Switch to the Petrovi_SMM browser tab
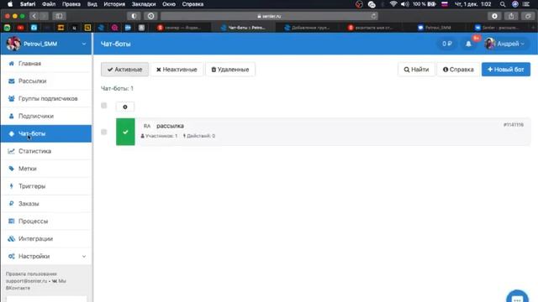 click(x=435, y=28)
